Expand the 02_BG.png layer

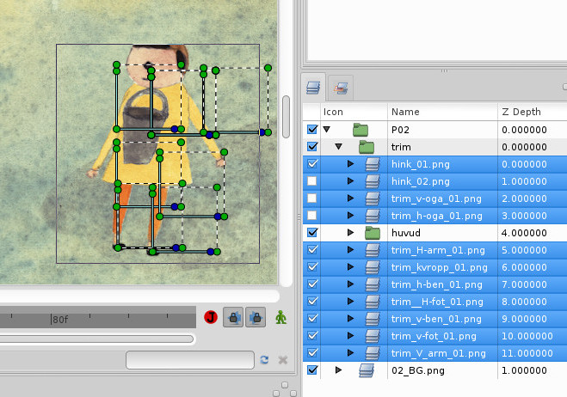338,370
